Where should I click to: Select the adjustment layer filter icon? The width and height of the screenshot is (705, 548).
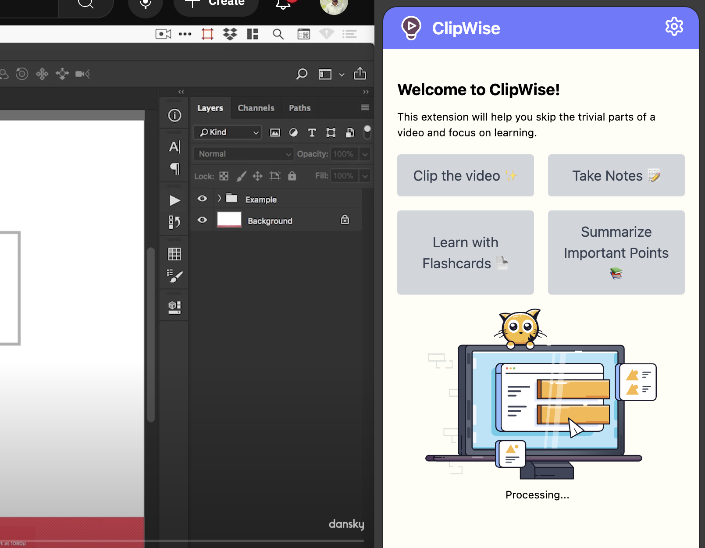(x=294, y=133)
